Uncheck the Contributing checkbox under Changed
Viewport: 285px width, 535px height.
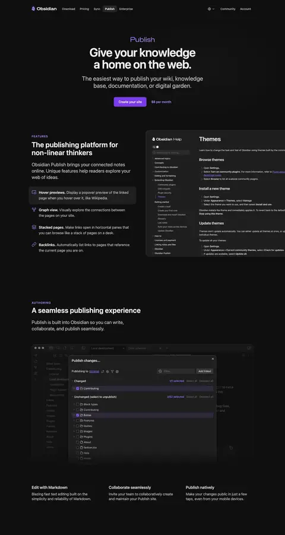click(78, 389)
